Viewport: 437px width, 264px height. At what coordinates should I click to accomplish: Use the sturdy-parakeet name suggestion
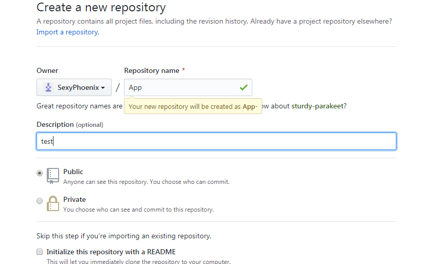coord(317,106)
